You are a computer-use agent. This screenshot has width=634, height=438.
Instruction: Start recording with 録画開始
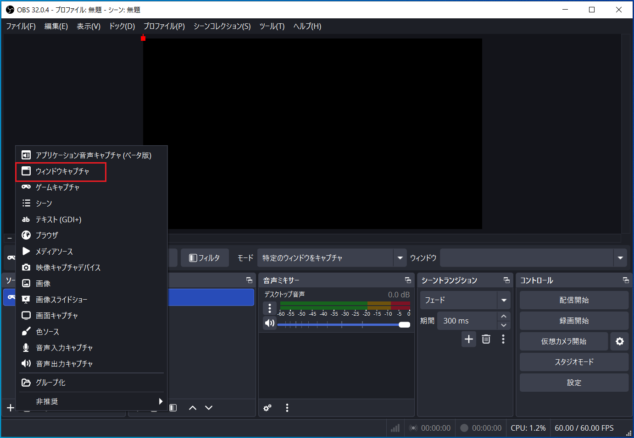pyautogui.click(x=574, y=321)
